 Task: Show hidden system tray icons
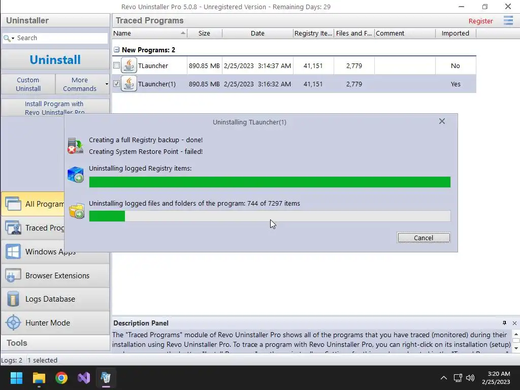point(444,378)
